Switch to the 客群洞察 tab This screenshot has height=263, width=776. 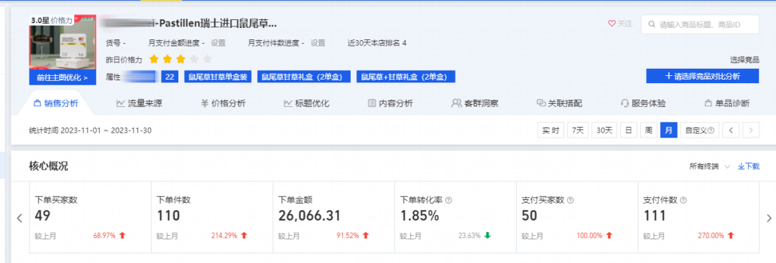475,104
